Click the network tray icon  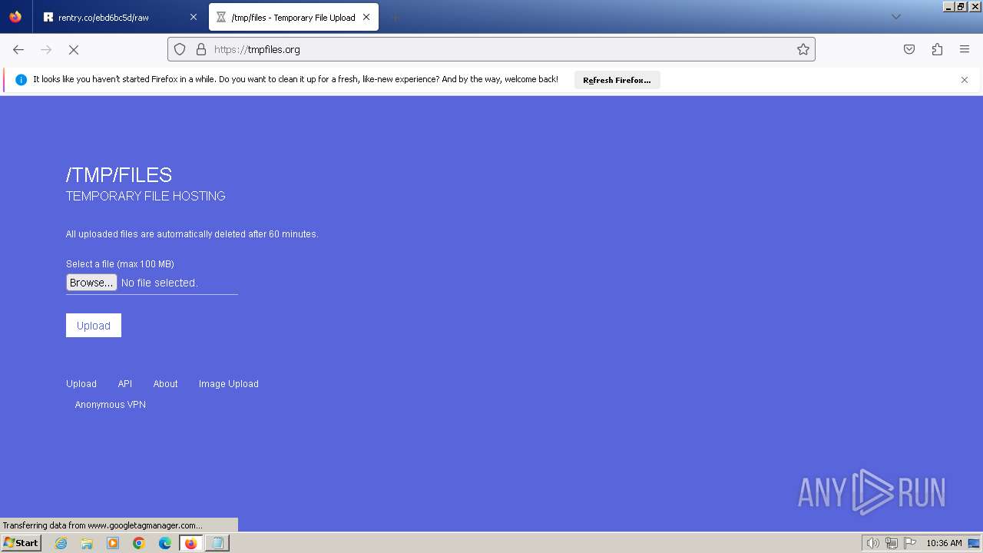tap(892, 543)
